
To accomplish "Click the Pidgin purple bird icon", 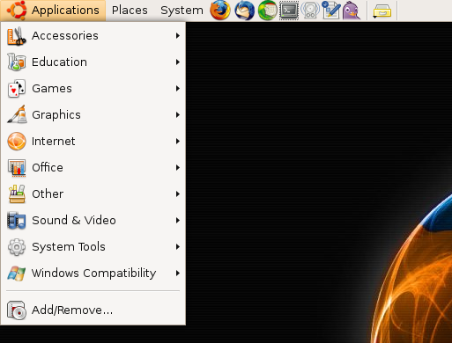I will tap(352, 11).
